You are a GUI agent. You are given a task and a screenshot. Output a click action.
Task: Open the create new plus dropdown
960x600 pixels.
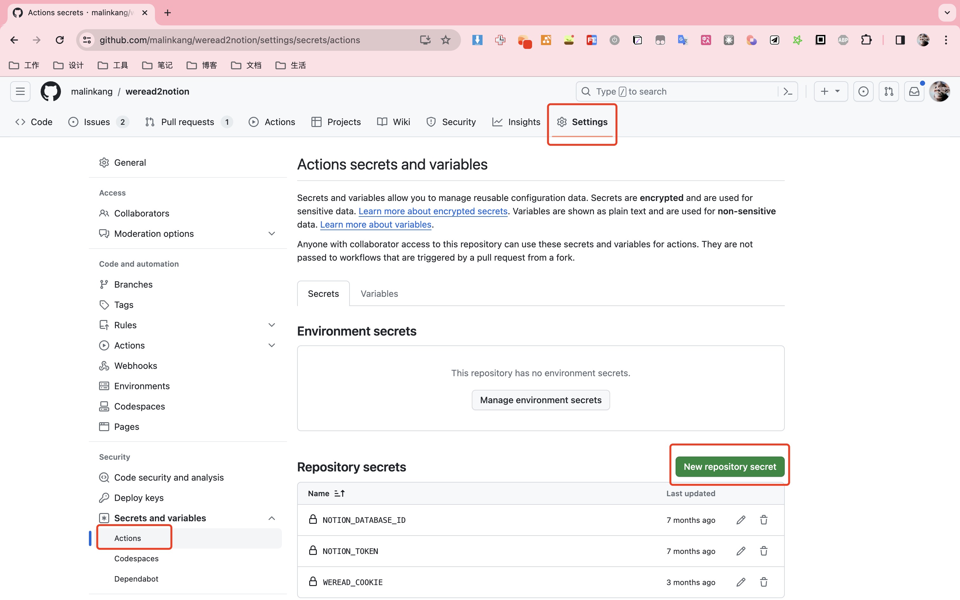830,91
